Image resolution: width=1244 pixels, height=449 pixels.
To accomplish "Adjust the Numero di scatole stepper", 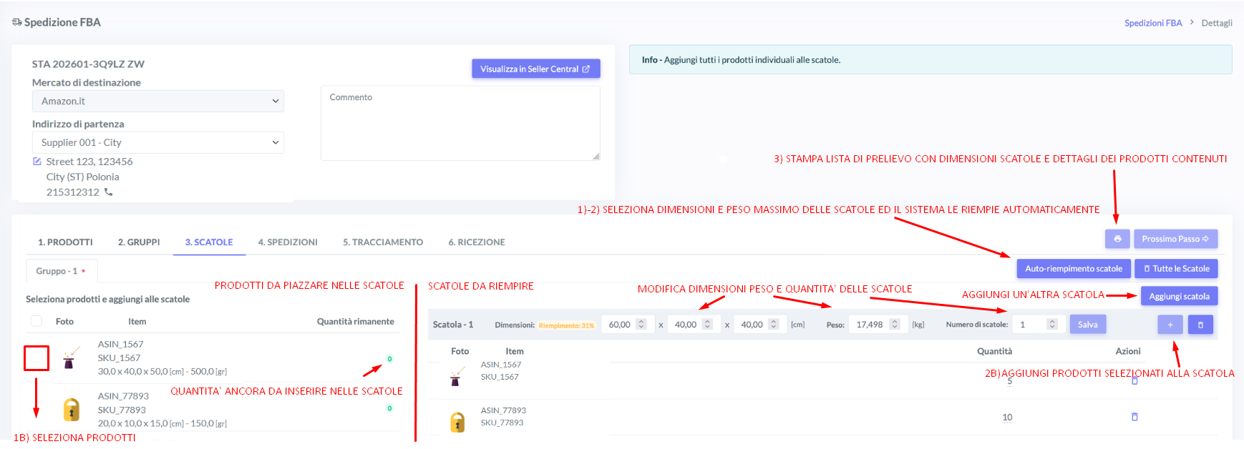I will (1051, 325).
